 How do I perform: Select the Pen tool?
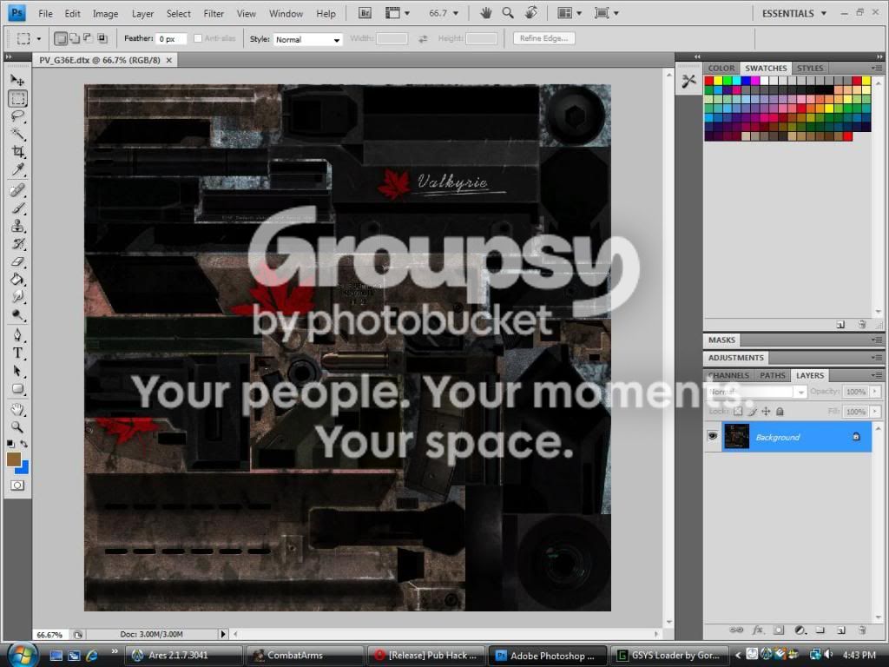pos(17,334)
